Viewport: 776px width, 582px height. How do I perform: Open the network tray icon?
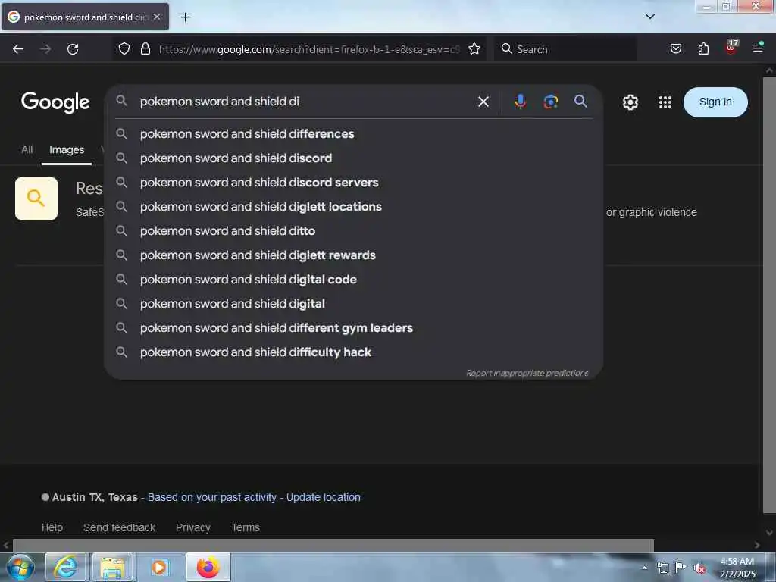point(662,568)
